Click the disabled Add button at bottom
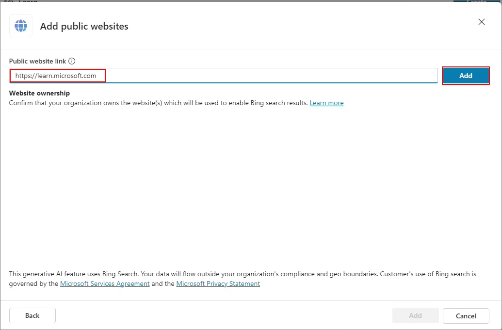The width and height of the screenshot is (502, 330). point(416,315)
